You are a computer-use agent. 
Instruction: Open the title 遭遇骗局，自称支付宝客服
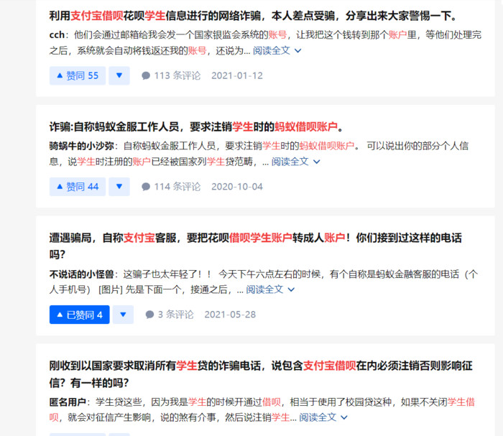pos(255,246)
